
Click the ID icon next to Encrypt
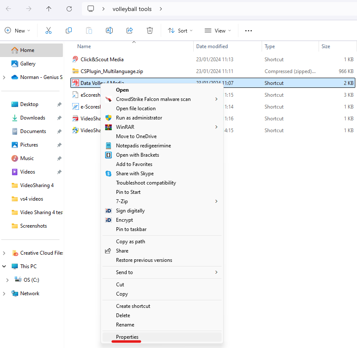[108, 220]
